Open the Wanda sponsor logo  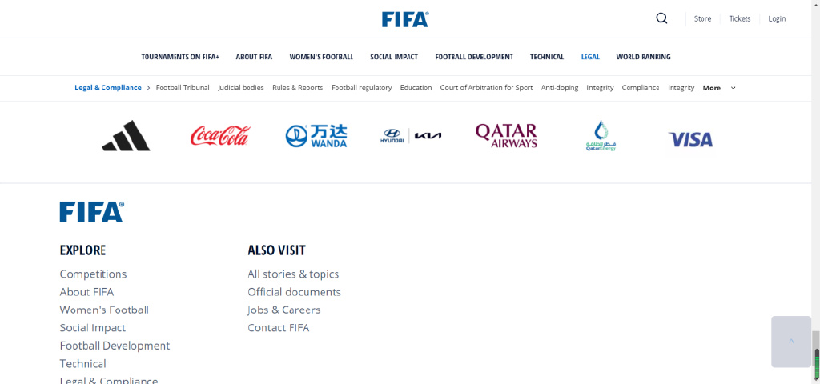(x=316, y=136)
